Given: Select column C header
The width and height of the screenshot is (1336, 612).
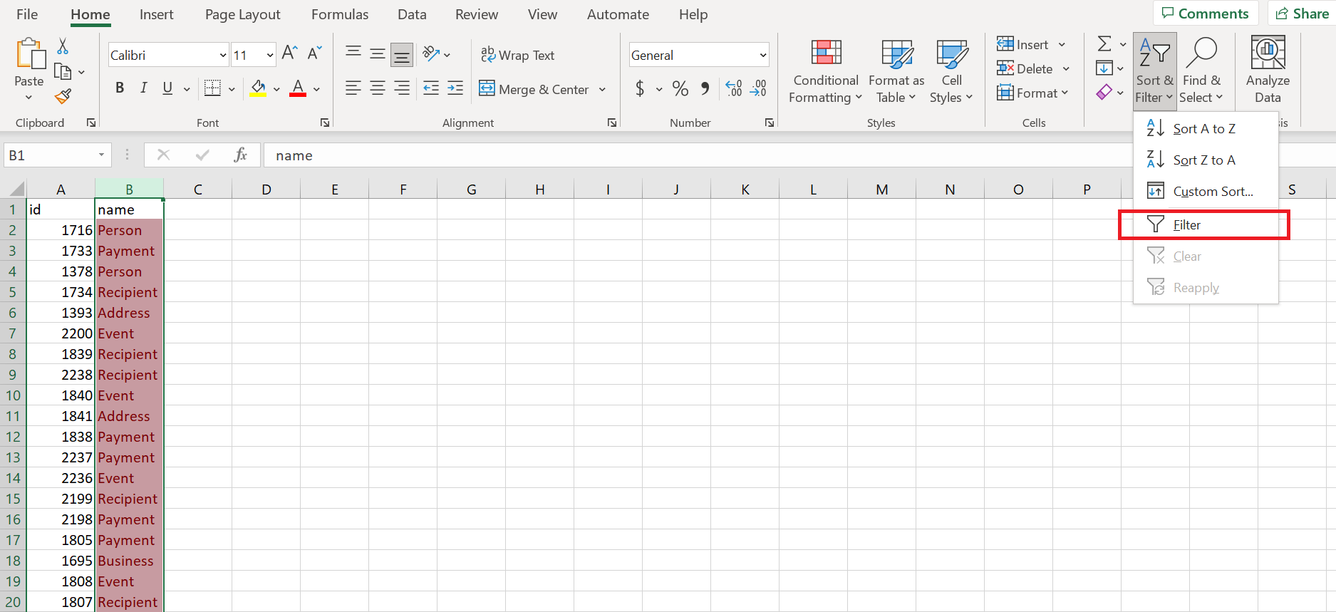Looking at the screenshot, I should 197,190.
